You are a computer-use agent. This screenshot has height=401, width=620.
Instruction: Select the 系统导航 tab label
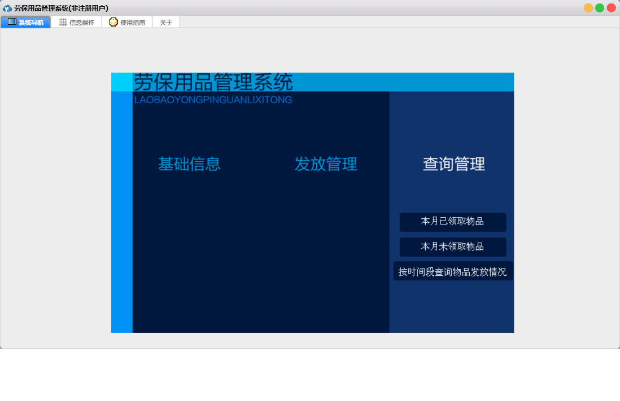pyautogui.click(x=31, y=23)
